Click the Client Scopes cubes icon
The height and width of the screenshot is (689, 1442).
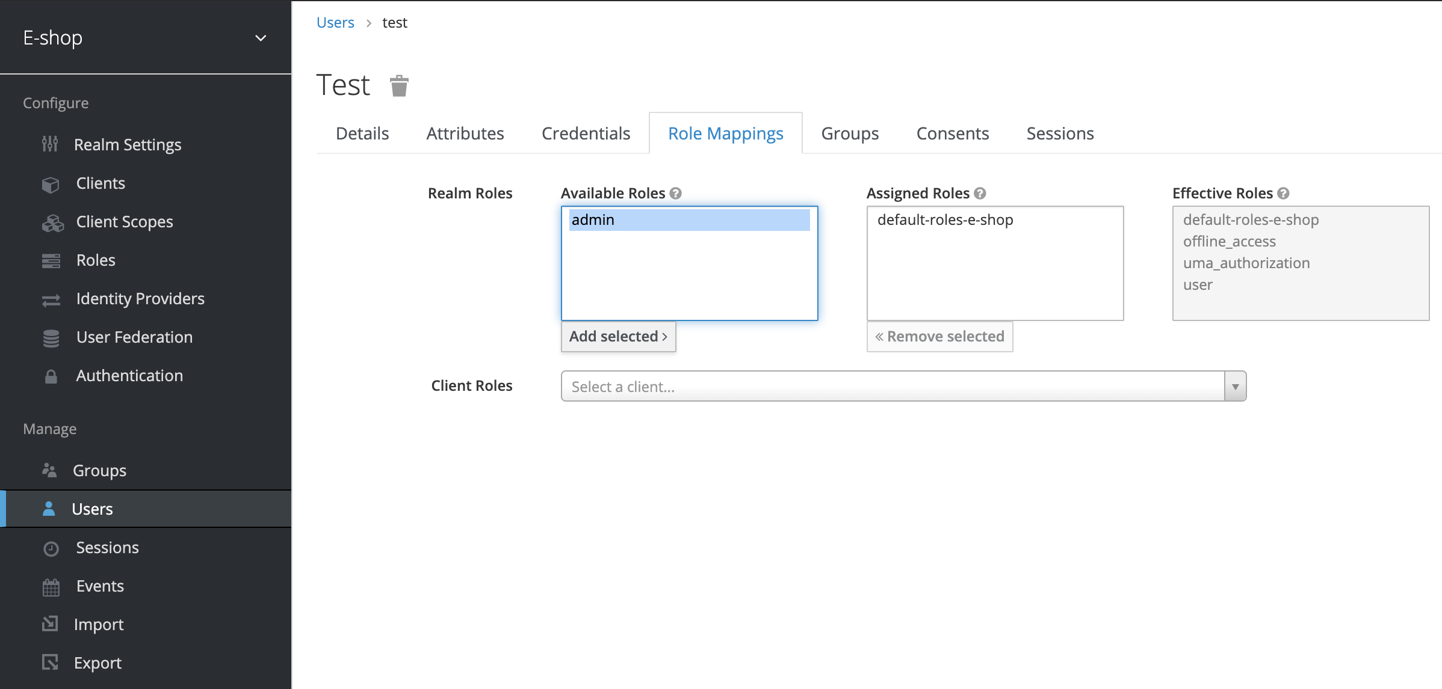point(52,223)
